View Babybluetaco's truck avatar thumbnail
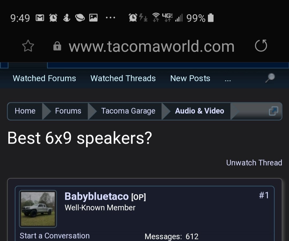The height and width of the screenshot is (241, 289). [38, 209]
